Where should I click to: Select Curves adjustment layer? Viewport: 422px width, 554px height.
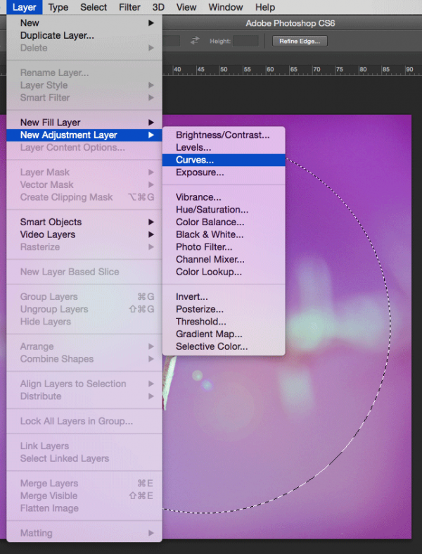(x=224, y=160)
